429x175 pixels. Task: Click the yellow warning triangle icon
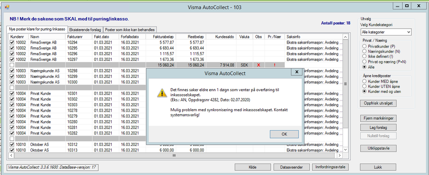(x=161, y=93)
